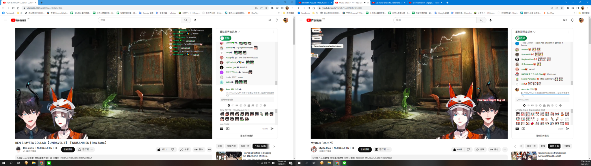Like the Ren Zotto video (1322 likes)
The width and height of the screenshot is (591, 166).
162,150
